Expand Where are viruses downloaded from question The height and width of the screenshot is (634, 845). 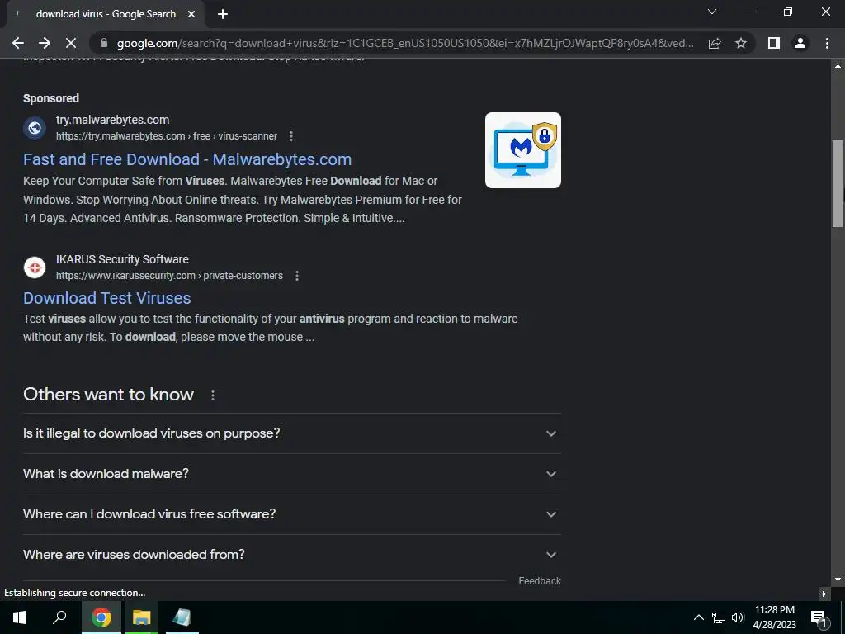click(x=291, y=555)
